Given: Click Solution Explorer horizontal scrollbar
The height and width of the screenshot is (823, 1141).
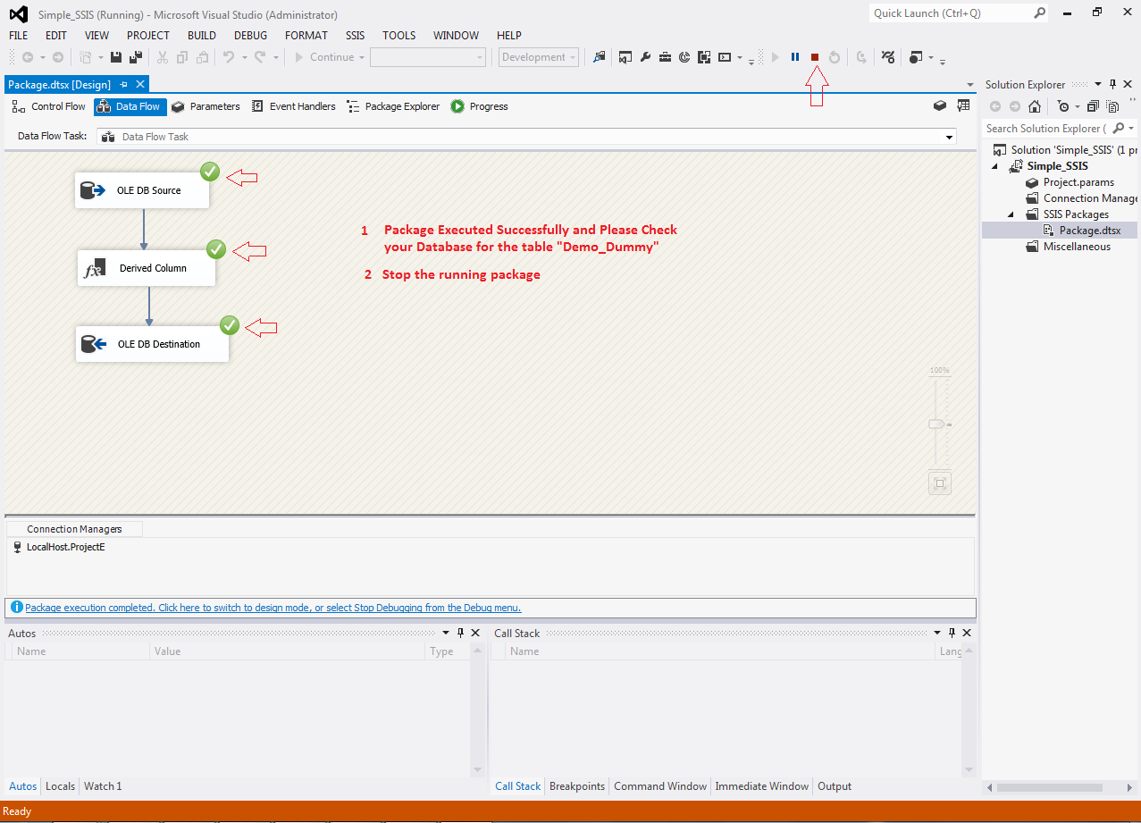Looking at the screenshot, I should pos(1050,788).
